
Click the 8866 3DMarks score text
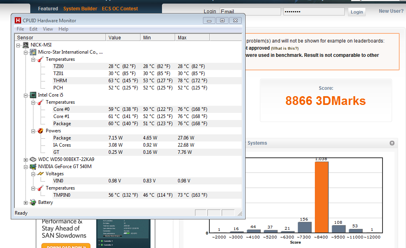[x=326, y=101]
